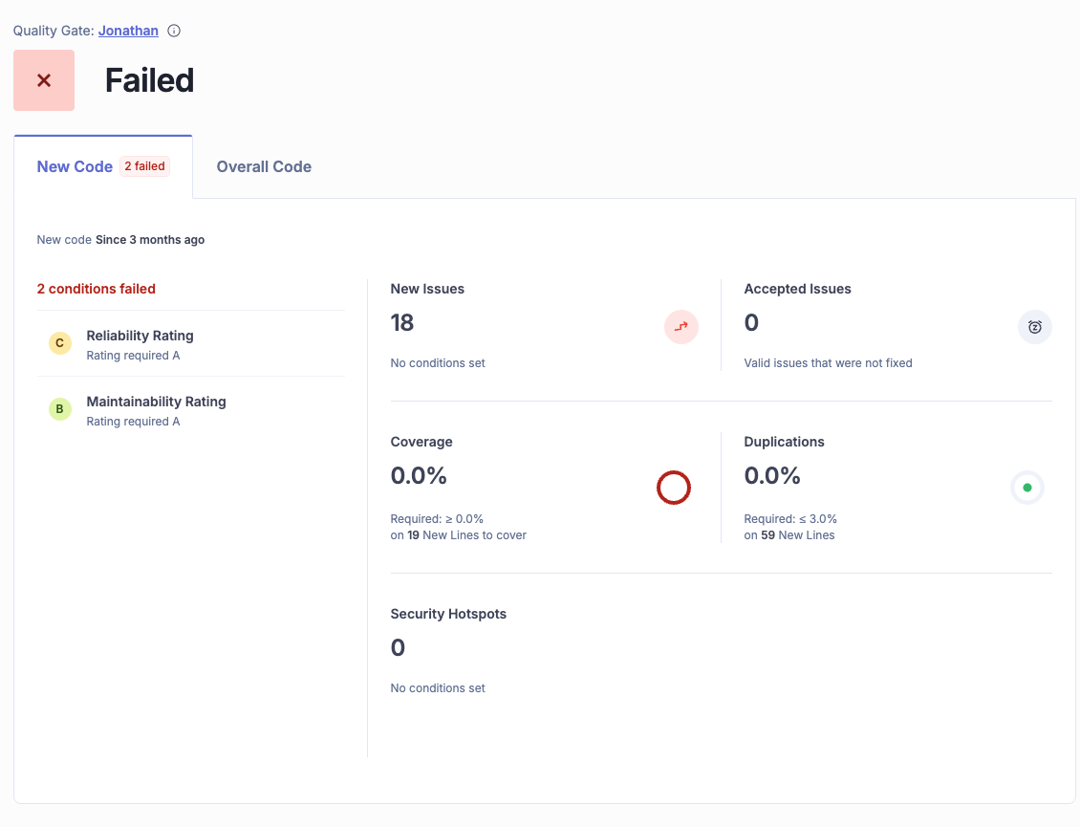Switch to the Overall Code tab
Screen dimensions: 1080x827
pyautogui.click(x=264, y=166)
